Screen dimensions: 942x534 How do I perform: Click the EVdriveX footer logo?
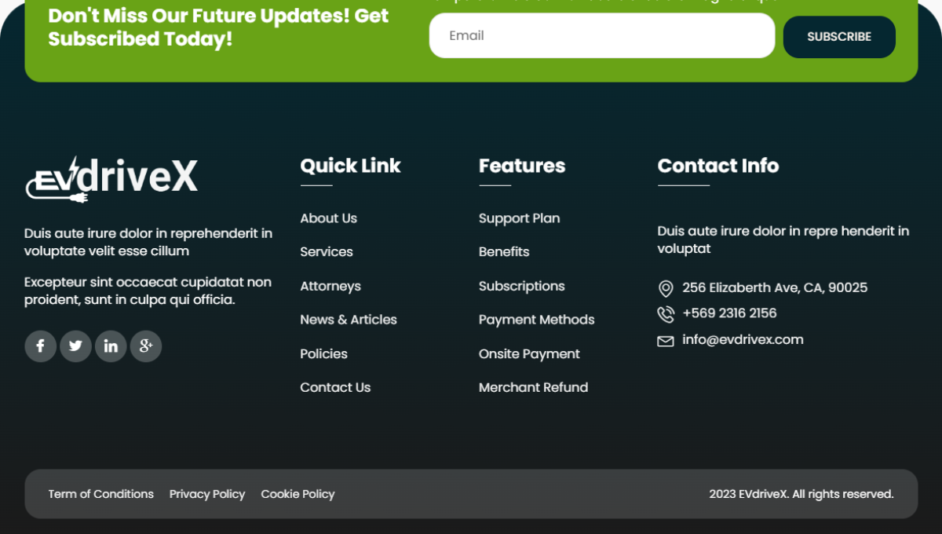[111, 179]
